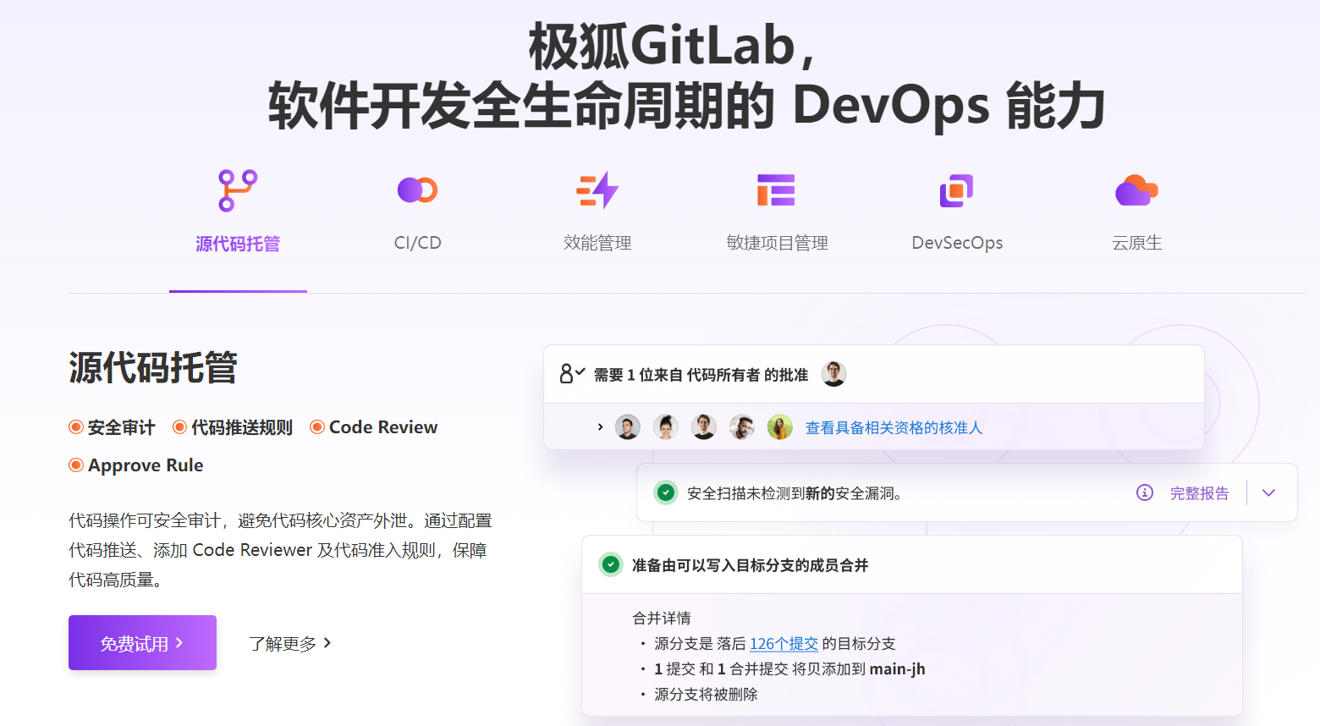Image resolution: width=1320 pixels, height=726 pixels.
Task: Click the Code Review feature bullet
Action: (373, 427)
